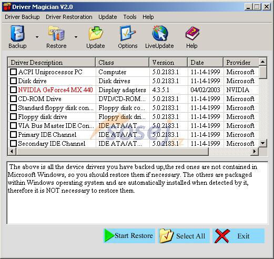Image resolution: width=274 pixels, height=259 pixels.
Task: Click version cell '4.3.5.1'
Action: (x=160, y=90)
